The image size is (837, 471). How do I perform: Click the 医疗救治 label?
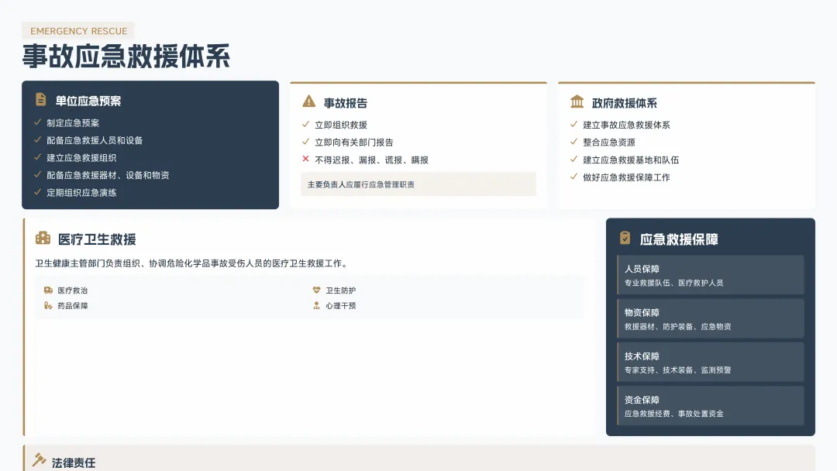click(73, 291)
